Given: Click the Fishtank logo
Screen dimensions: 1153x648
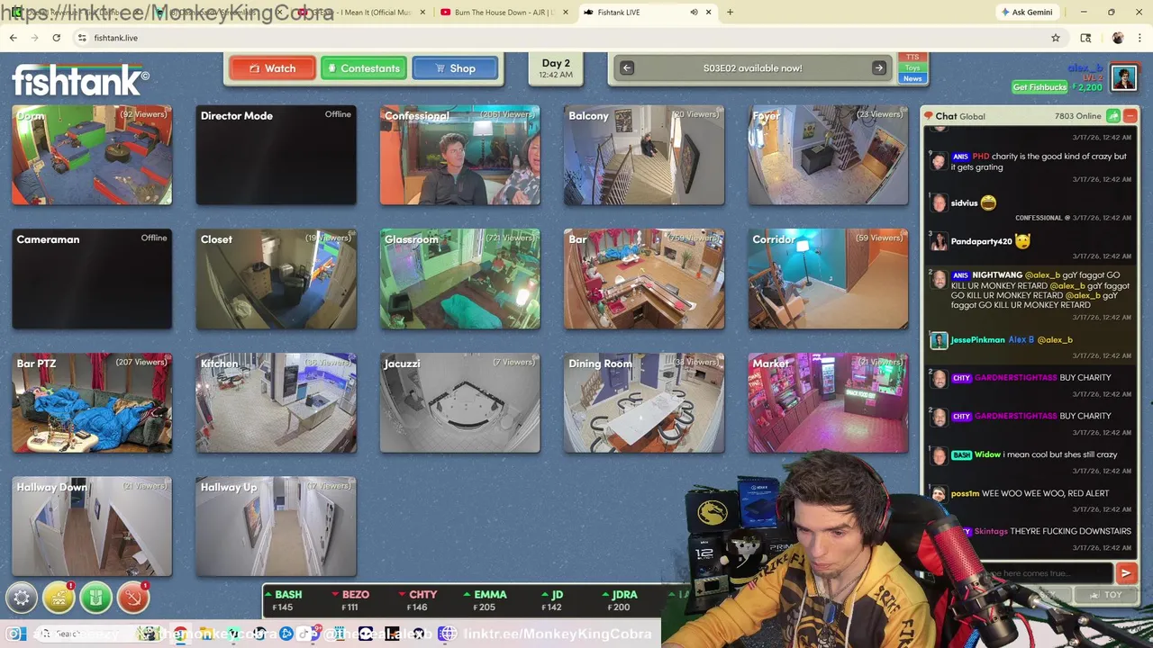Looking at the screenshot, I should click(x=80, y=80).
